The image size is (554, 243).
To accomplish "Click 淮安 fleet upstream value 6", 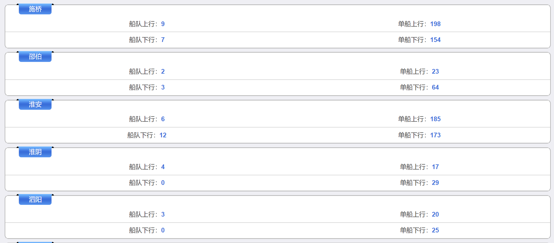I will [163, 119].
